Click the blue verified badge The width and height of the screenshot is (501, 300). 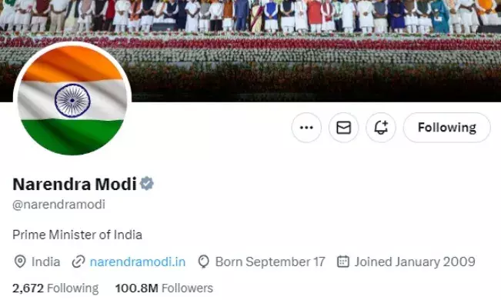[x=147, y=184]
